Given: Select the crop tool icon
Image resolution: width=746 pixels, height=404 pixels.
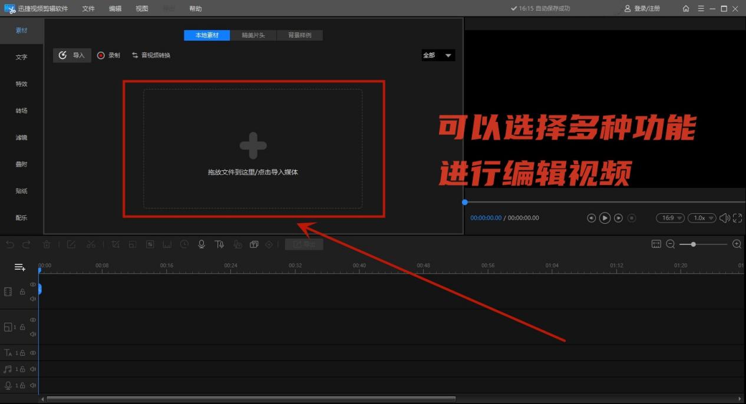Looking at the screenshot, I should click(x=115, y=244).
